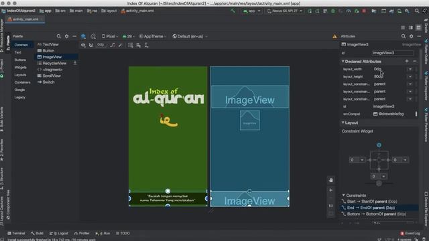Open view options eye icon

click(83, 45)
